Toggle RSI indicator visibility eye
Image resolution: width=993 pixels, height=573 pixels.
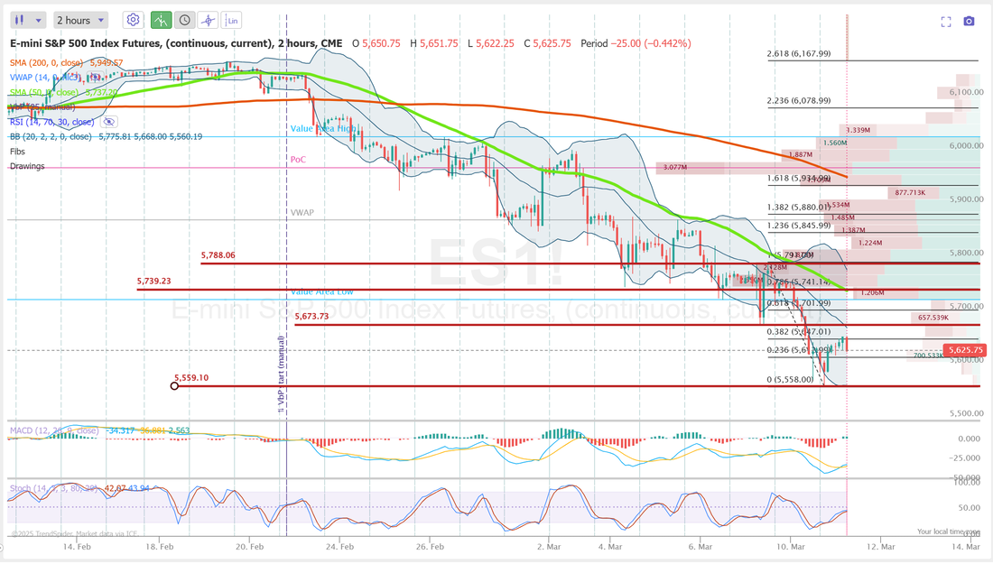pyautogui.click(x=109, y=122)
